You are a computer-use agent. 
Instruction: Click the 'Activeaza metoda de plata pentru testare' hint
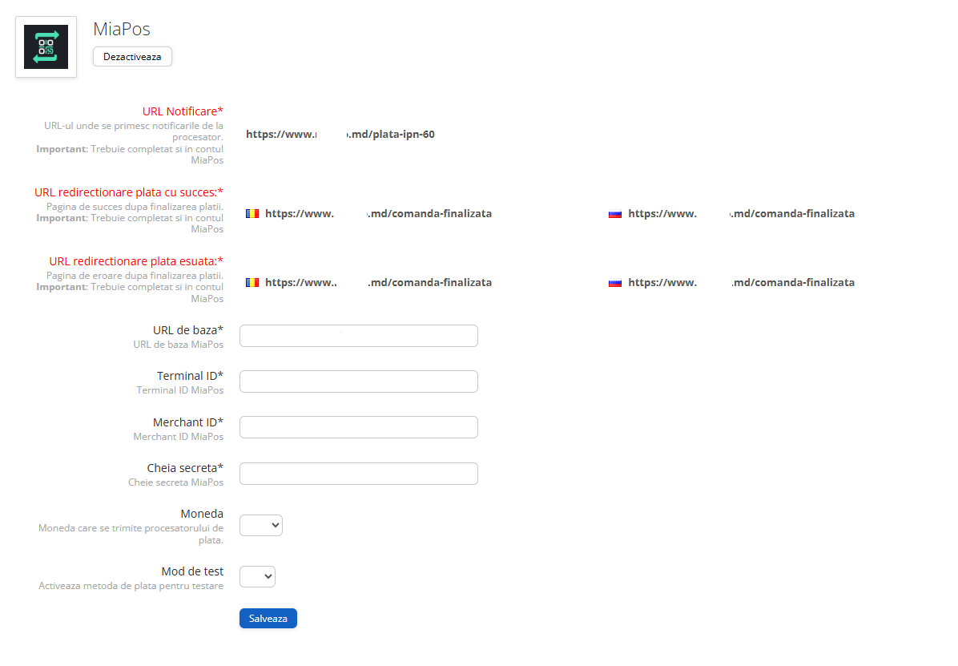click(131, 586)
